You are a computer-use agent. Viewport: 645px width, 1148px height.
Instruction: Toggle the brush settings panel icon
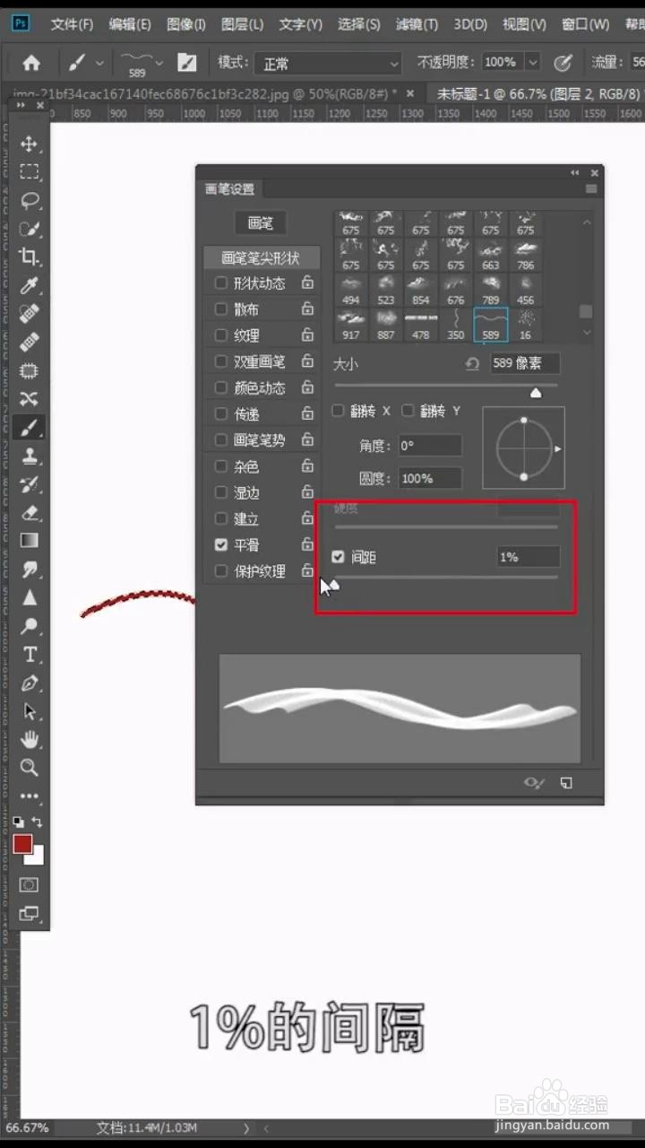[x=186, y=63]
